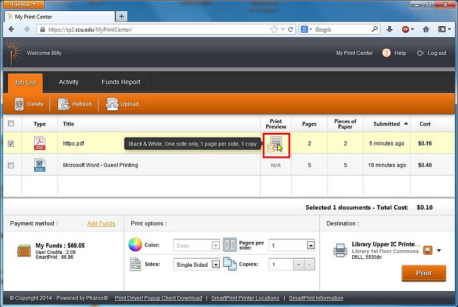Open the Pages per side dropdown
This screenshot has width=458, height=307.
pyautogui.click(x=291, y=245)
